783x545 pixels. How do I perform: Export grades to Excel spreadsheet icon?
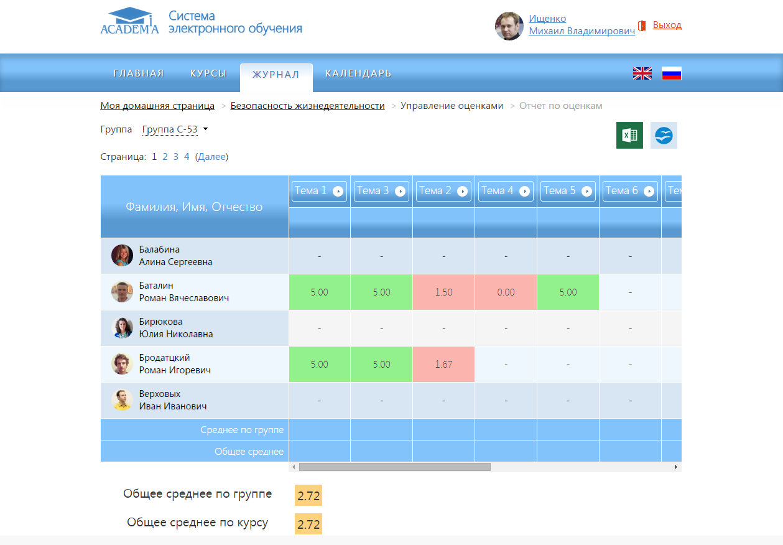pyautogui.click(x=629, y=135)
